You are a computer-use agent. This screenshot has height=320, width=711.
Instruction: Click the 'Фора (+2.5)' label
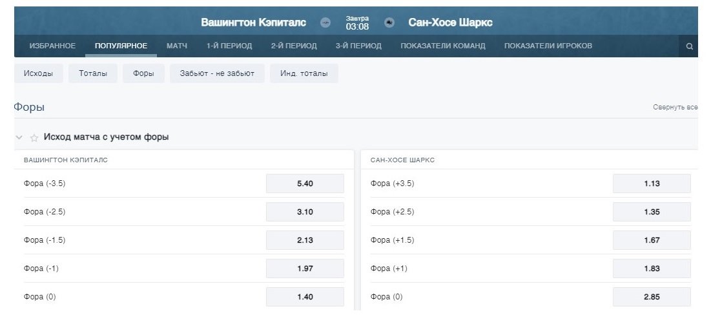coord(392,212)
